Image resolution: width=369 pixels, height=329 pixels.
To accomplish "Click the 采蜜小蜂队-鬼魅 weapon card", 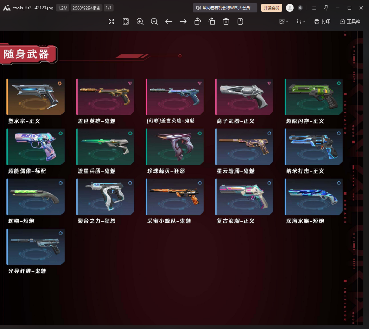I will click(175, 197).
